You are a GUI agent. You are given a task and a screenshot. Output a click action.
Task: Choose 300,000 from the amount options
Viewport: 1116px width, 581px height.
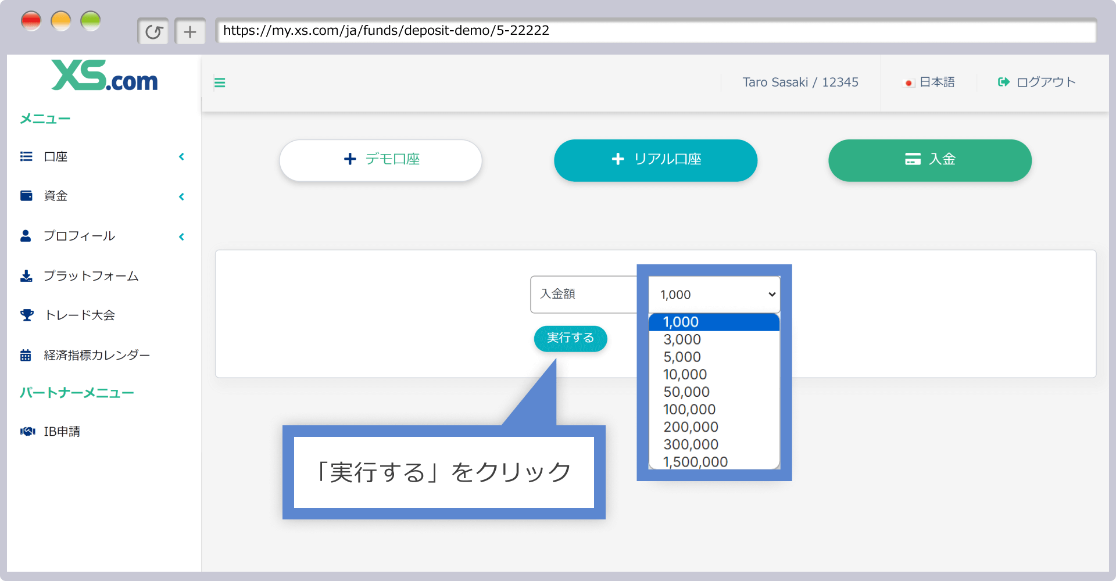click(x=714, y=444)
